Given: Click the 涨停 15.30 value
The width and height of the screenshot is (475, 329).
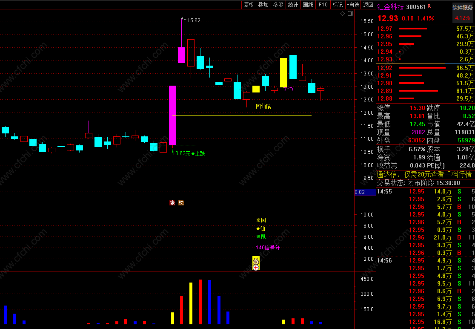Looking at the screenshot, I should tap(418, 108).
